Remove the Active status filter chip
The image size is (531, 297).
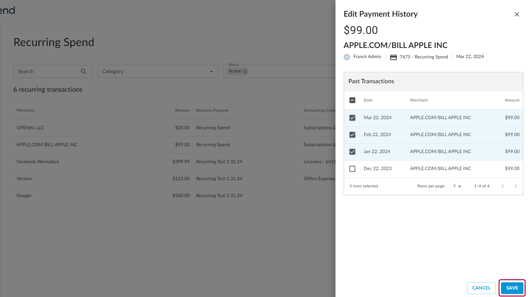(245, 71)
